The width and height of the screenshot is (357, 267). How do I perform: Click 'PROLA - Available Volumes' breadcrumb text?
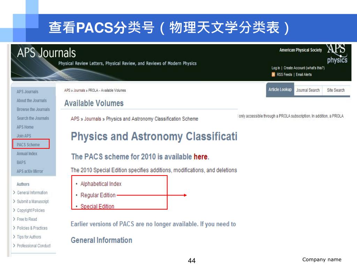(107, 90)
